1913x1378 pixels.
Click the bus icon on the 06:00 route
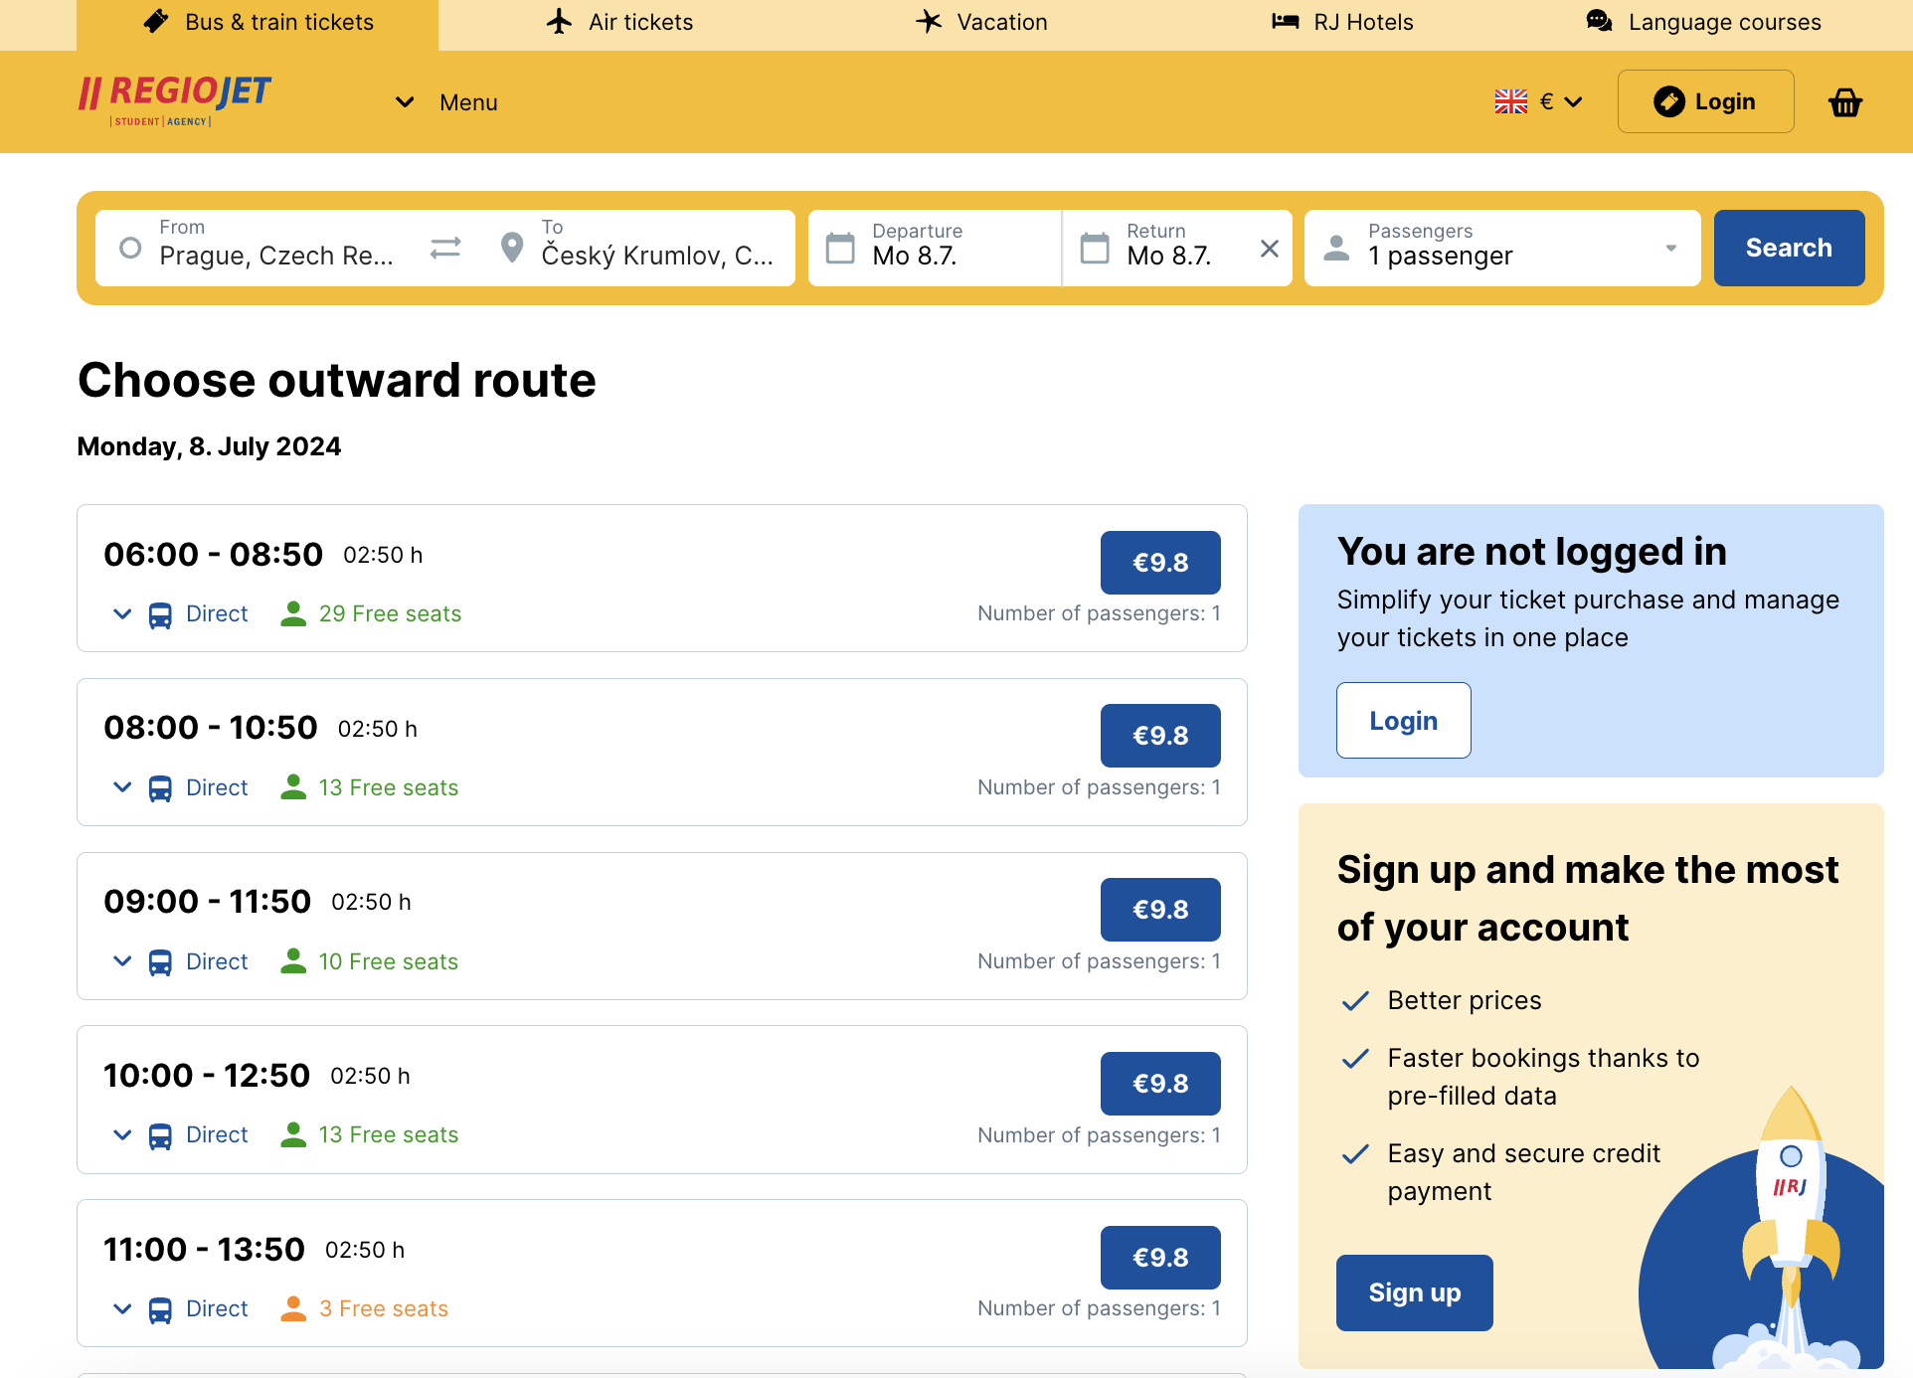pyautogui.click(x=160, y=615)
